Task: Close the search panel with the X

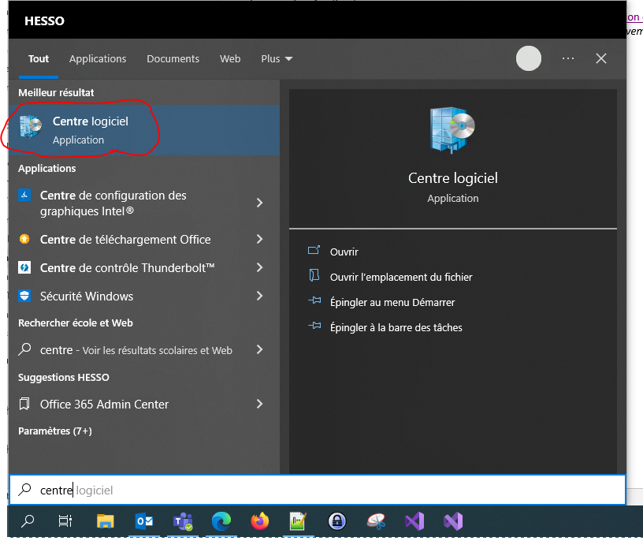Action: tap(600, 58)
